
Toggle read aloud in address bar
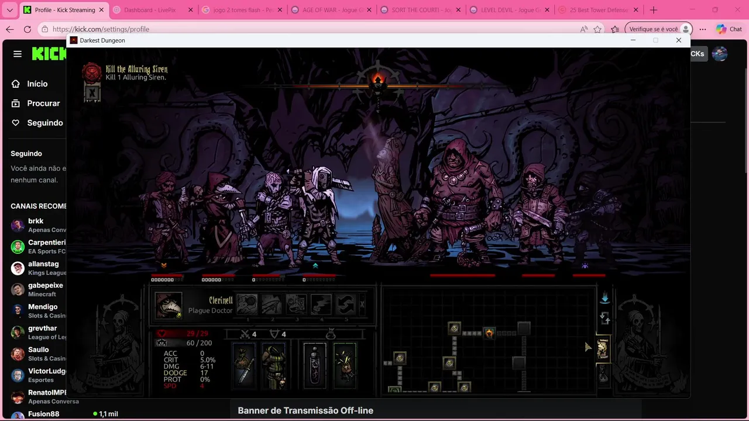[583, 29]
